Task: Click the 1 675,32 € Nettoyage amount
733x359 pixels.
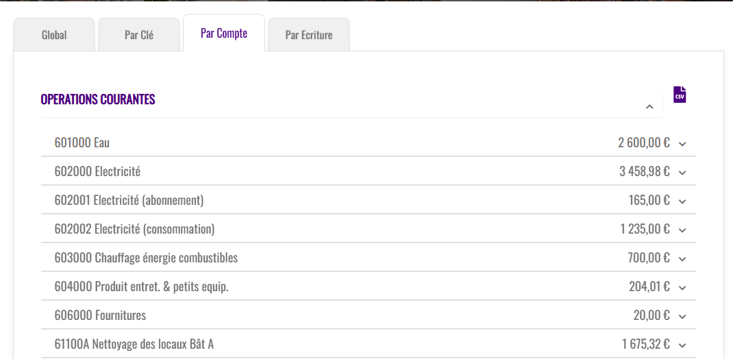Action: tap(645, 344)
